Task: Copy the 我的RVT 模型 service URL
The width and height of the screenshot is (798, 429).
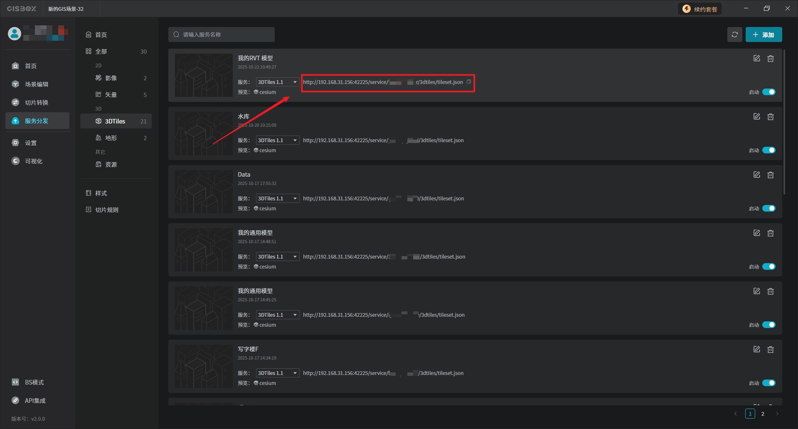Action: pyautogui.click(x=469, y=82)
